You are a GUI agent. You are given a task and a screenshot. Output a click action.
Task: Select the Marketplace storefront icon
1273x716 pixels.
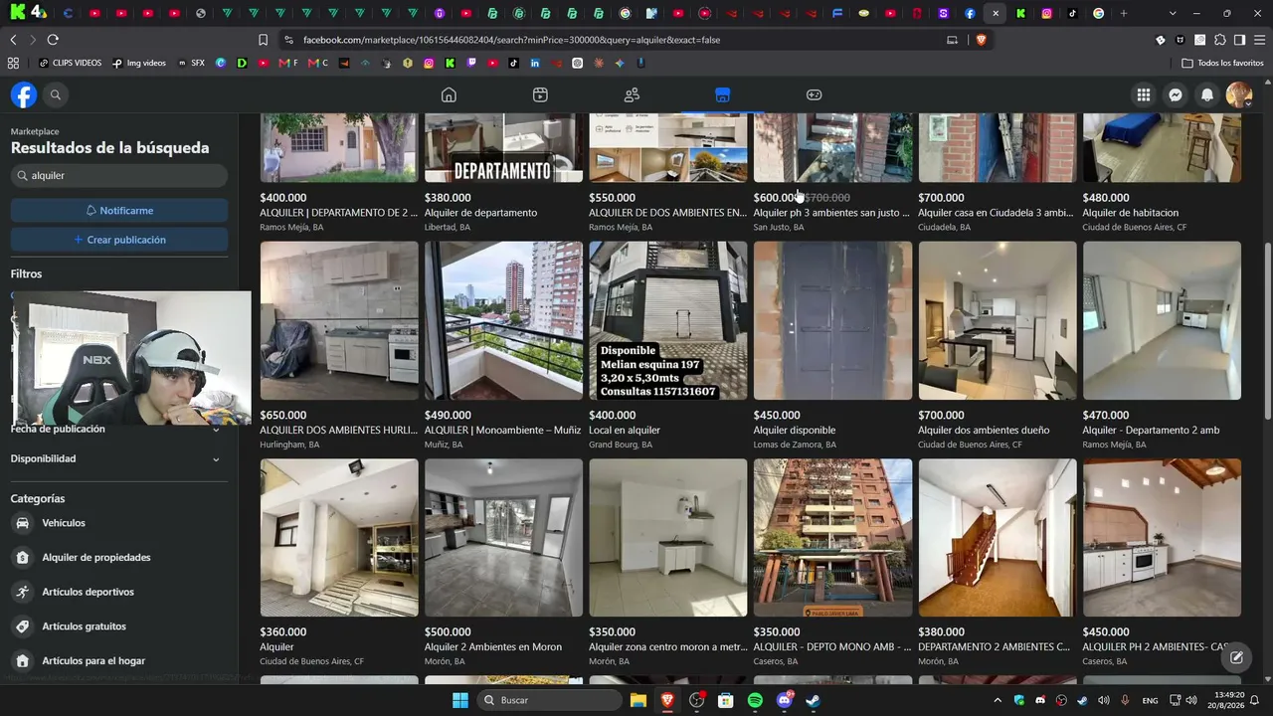coord(723,94)
